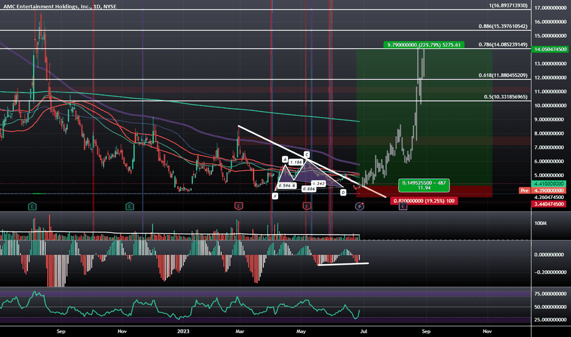Click the 0.886(15.397610542) Fibonacci level label
571x337 pixels.
tap(503, 26)
